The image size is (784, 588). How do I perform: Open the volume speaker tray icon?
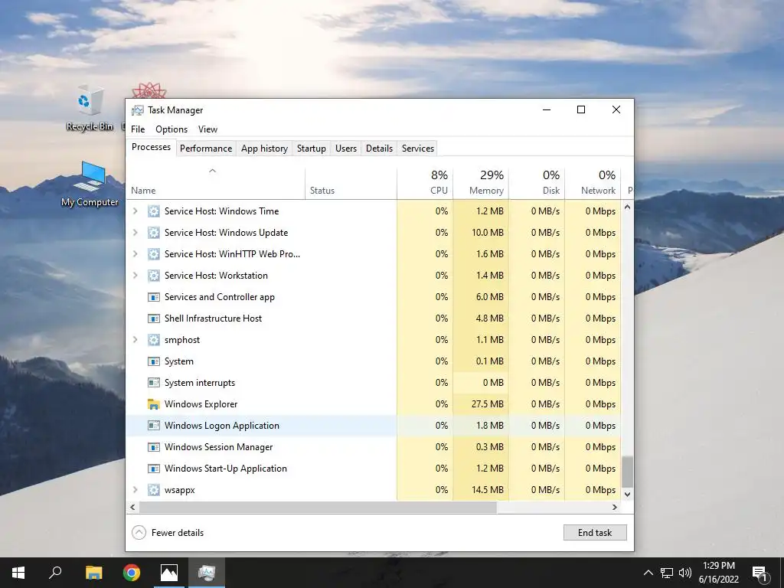click(685, 573)
